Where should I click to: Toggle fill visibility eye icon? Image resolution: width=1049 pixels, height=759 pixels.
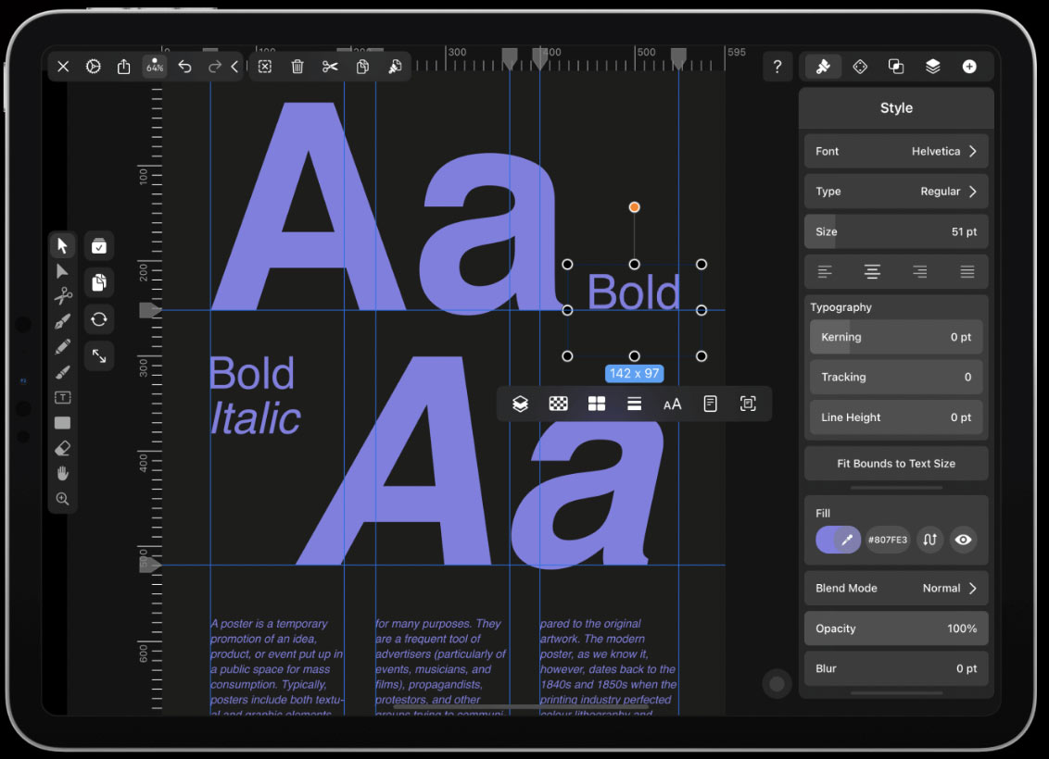click(964, 540)
